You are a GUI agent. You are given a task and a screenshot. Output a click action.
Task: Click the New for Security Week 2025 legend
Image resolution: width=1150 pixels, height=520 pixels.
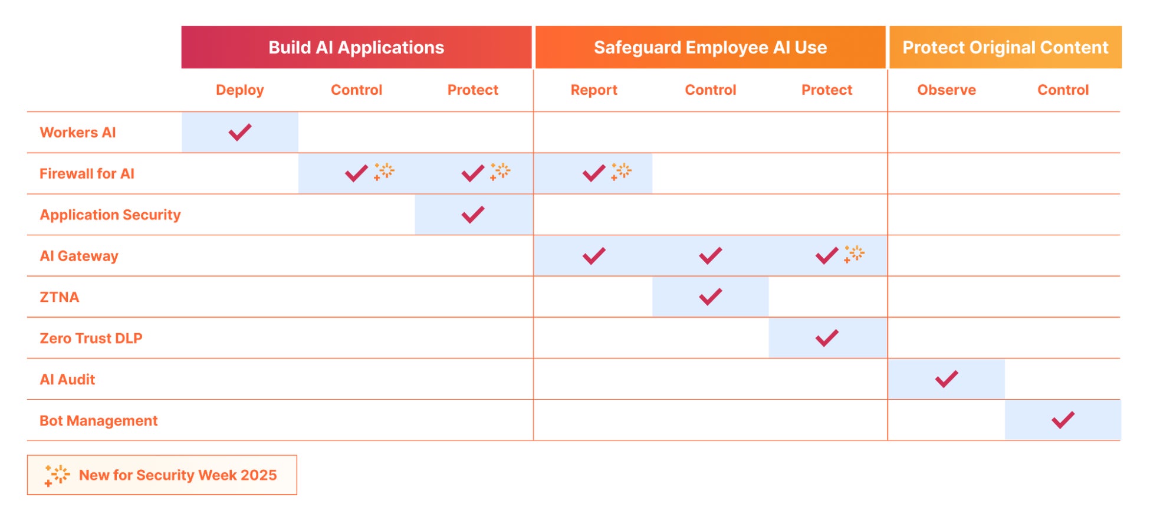[178, 475]
